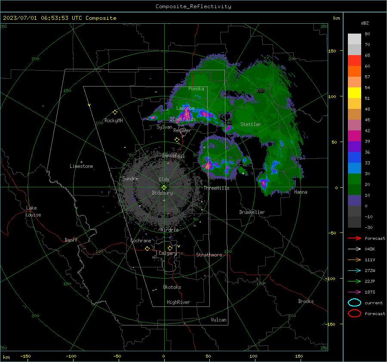Click the light gray 70-80 dBZ swatch

[x=354, y=39]
